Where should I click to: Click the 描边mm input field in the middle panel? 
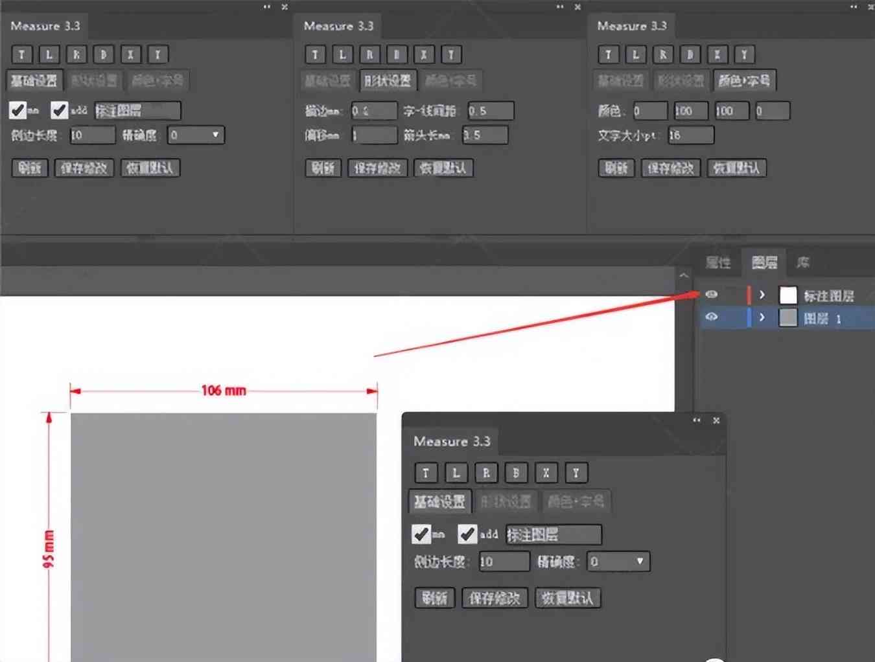pyautogui.click(x=375, y=111)
